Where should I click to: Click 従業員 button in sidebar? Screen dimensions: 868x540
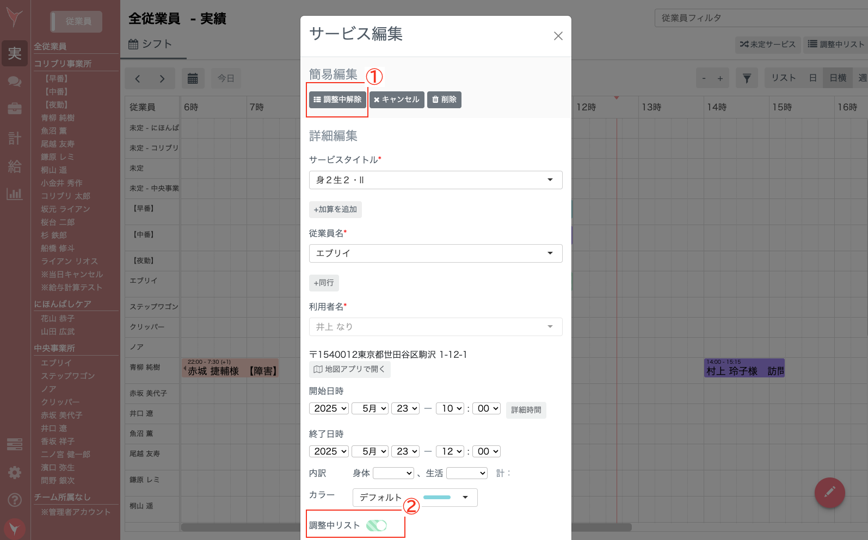point(77,21)
